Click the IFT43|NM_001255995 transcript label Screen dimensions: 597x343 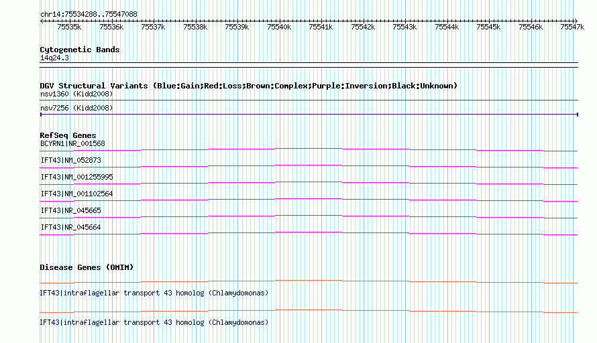point(76,177)
